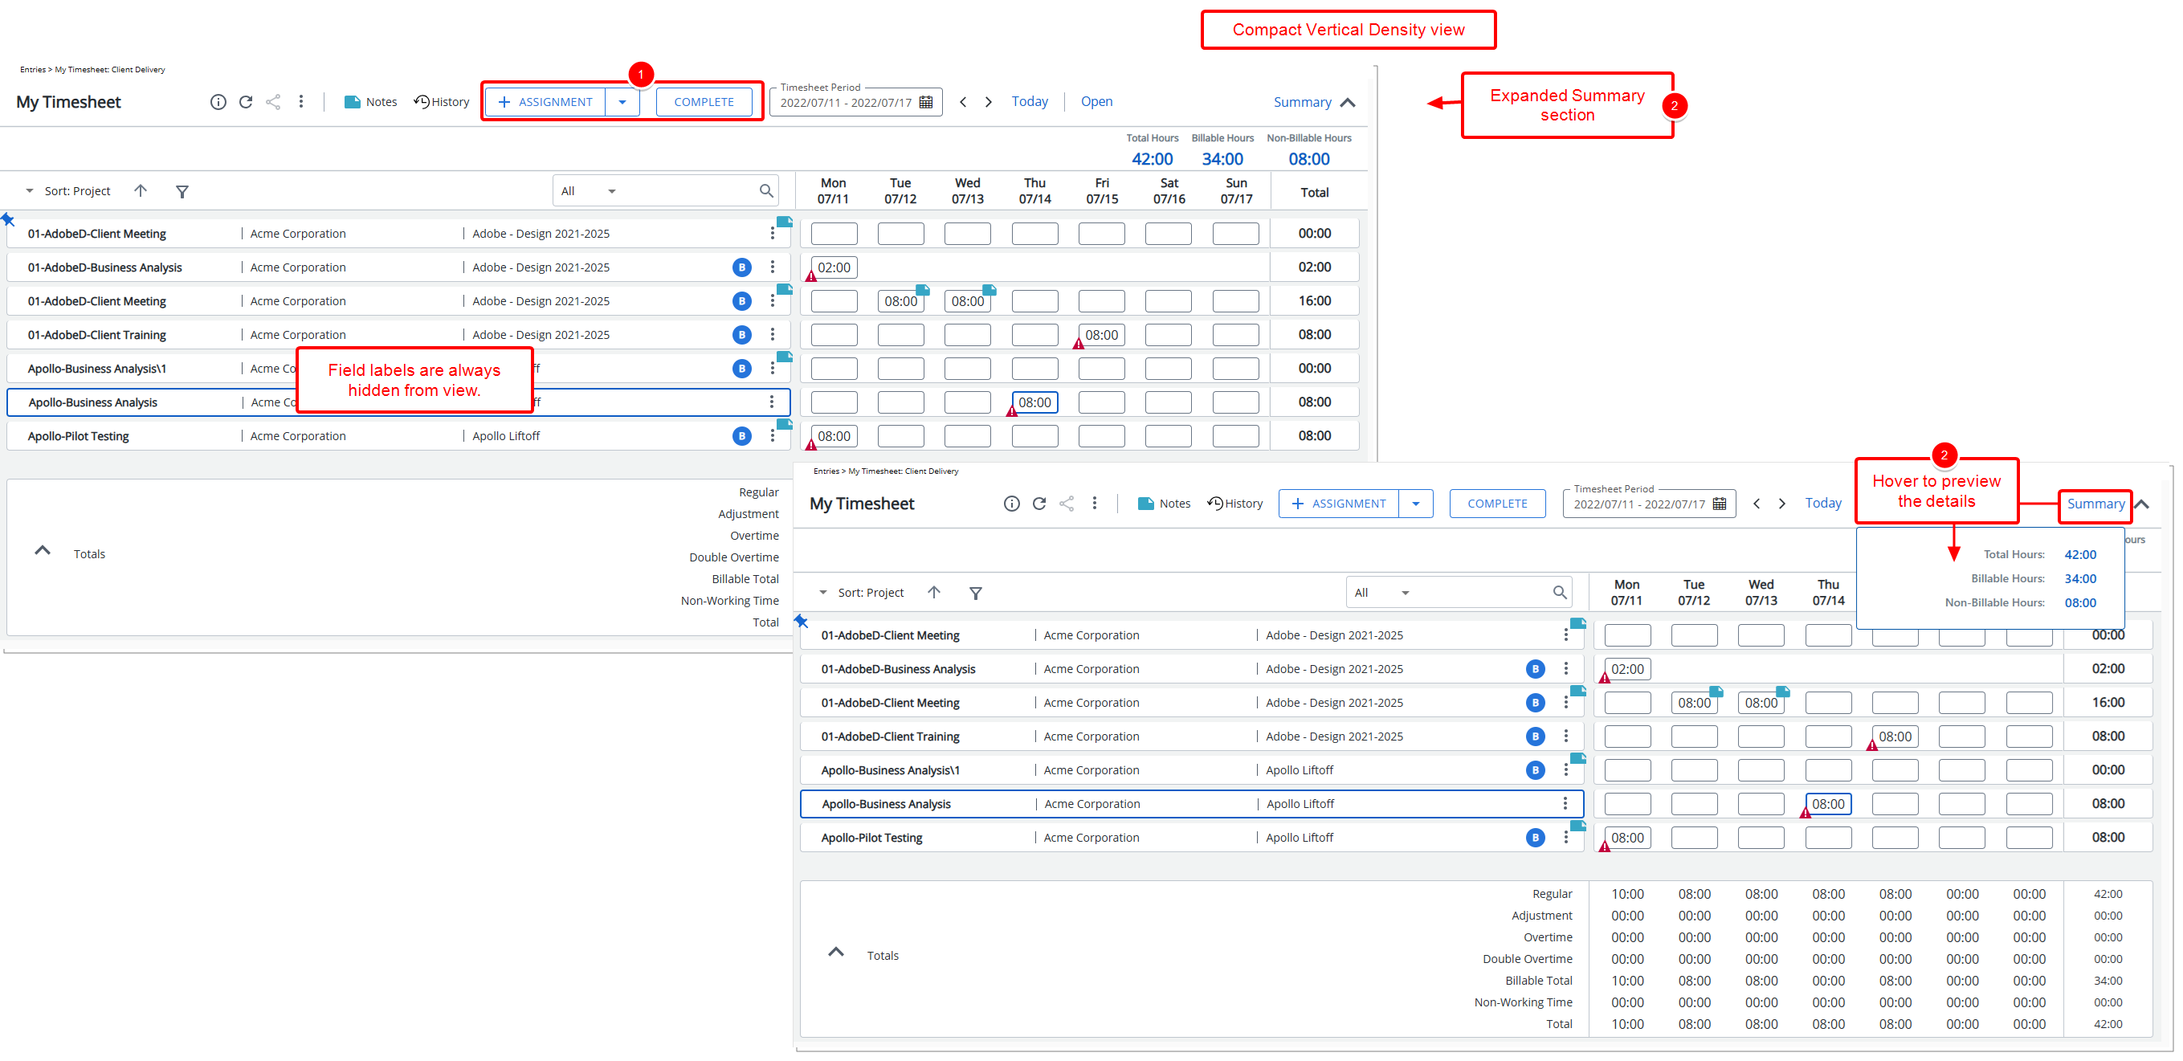This screenshot has width=2183, height=1061.
Task: Go to previous period in upper timesheet
Action: pyautogui.click(x=963, y=102)
